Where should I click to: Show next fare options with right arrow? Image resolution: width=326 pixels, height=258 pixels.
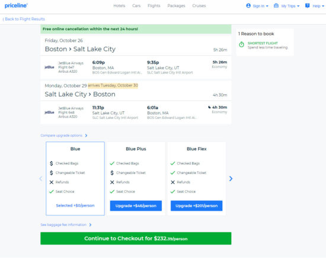pos(231,179)
